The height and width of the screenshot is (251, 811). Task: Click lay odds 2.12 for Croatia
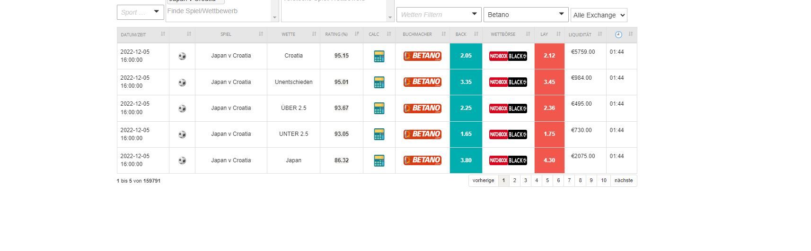pyautogui.click(x=549, y=56)
